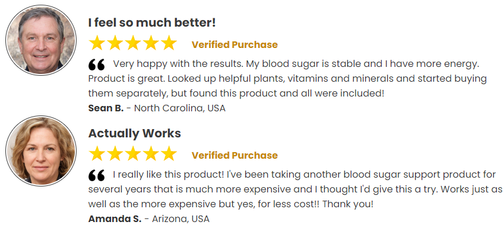
Task: Click the fifth star in Sean's rating
Action: pyautogui.click(x=169, y=43)
